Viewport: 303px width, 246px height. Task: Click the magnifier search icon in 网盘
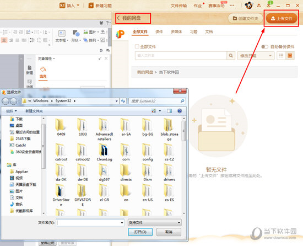231,56
